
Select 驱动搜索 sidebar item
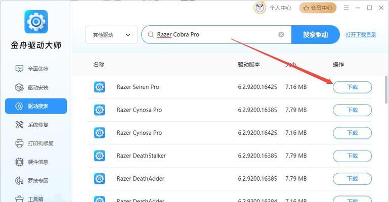36,106
